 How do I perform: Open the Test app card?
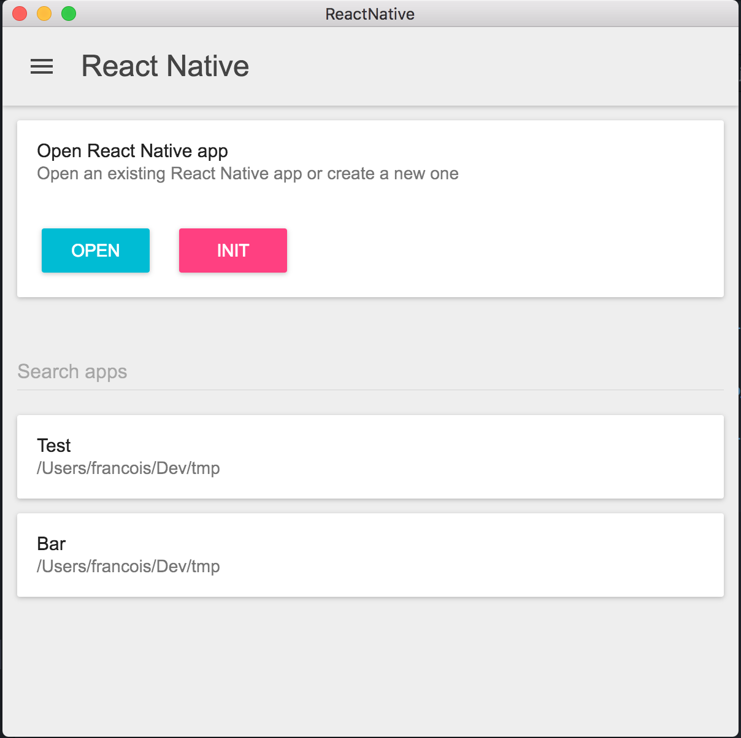[x=370, y=457]
